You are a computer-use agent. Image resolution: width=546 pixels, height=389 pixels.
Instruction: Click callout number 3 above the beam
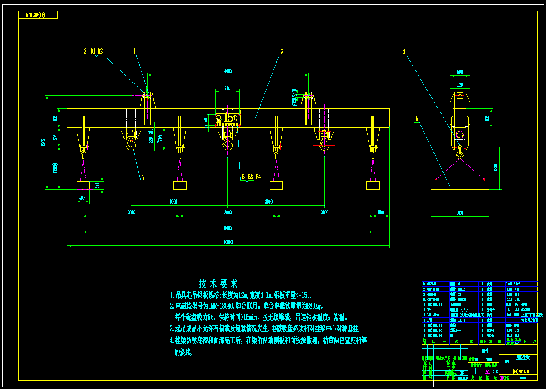pyautogui.click(x=282, y=51)
